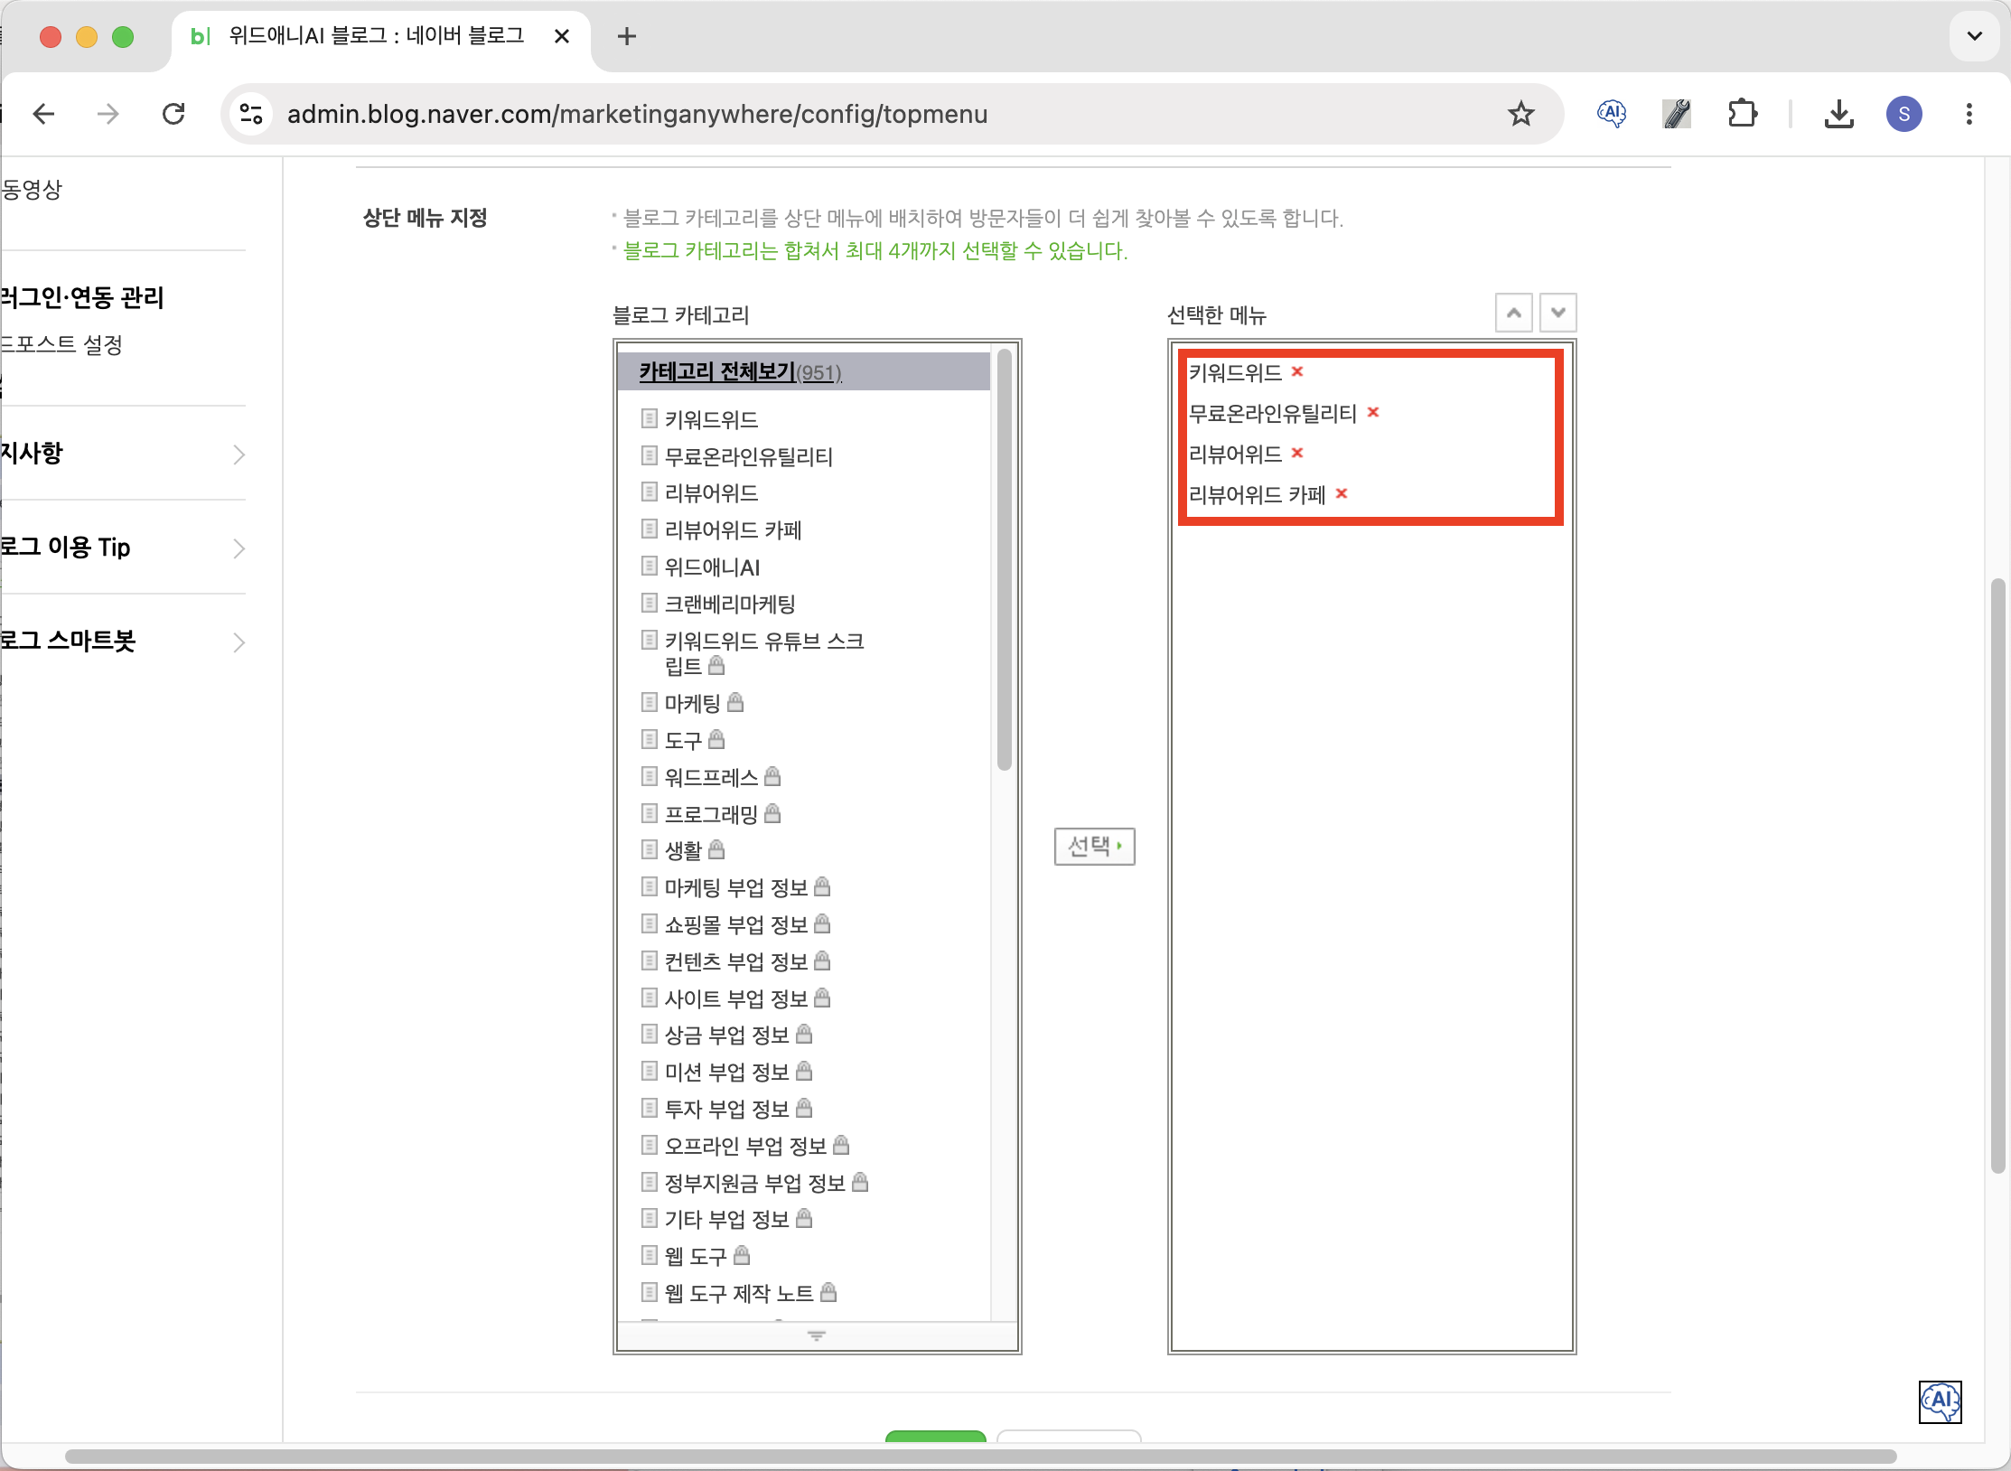The width and height of the screenshot is (2011, 1471).
Task: Remove 키워드위드 from selected menus
Action: 1297,371
